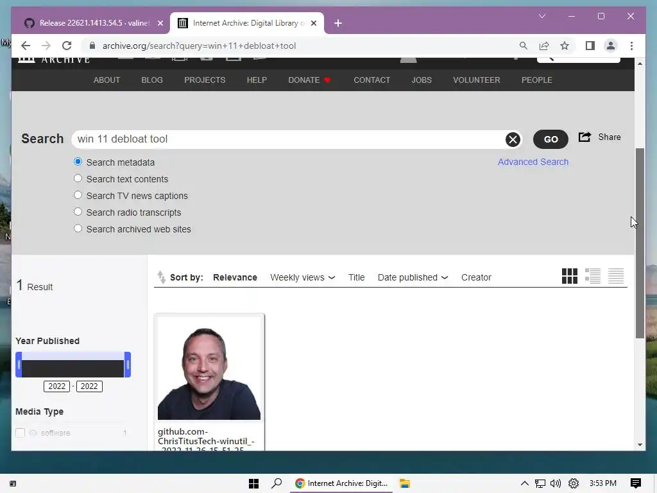Open Chrome profile menu
657x493 pixels.
pos(611,46)
